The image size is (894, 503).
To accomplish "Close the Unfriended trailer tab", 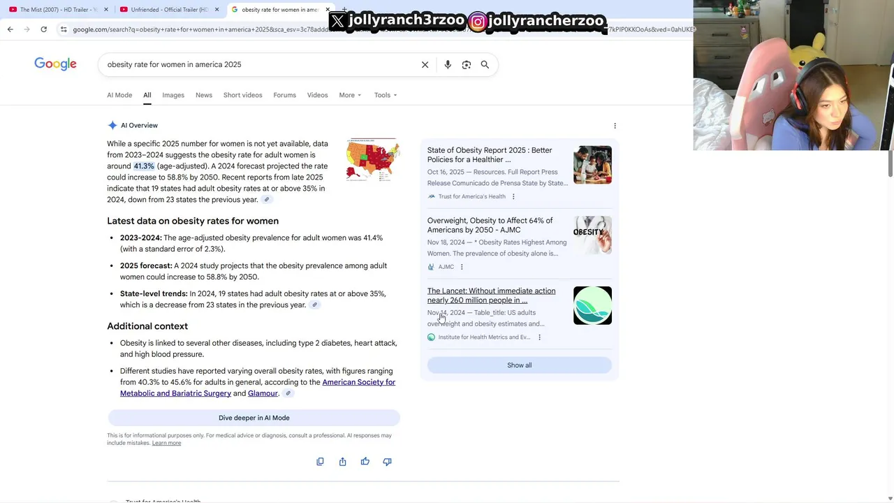I will point(217,10).
